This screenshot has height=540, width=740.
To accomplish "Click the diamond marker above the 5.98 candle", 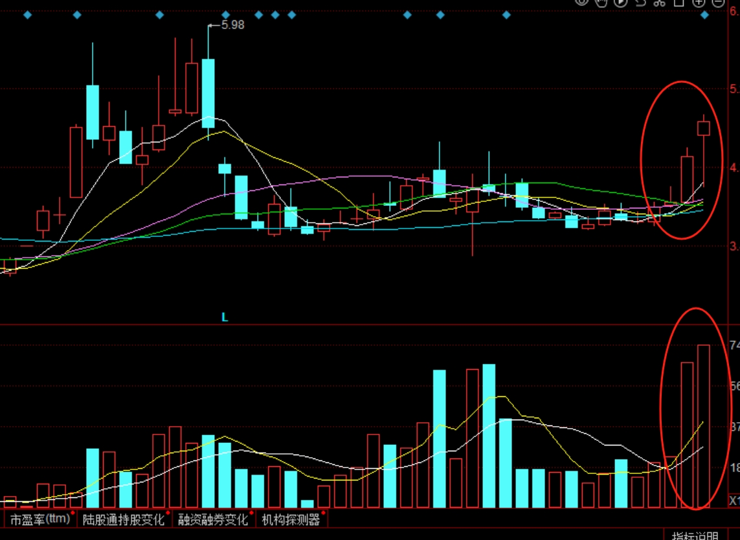I will pos(225,15).
